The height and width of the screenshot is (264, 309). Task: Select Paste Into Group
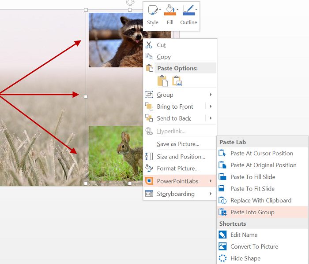252,212
